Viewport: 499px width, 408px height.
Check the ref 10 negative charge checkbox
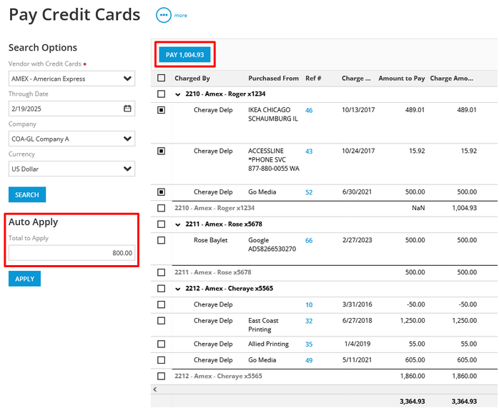[x=162, y=304]
